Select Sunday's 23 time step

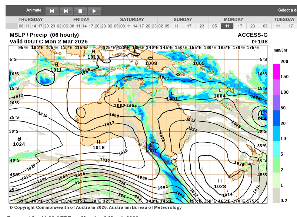click(x=202, y=26)
